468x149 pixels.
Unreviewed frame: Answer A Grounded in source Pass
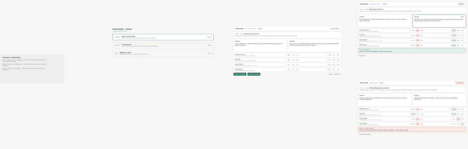pyautogui.click(x=289, y=55)
